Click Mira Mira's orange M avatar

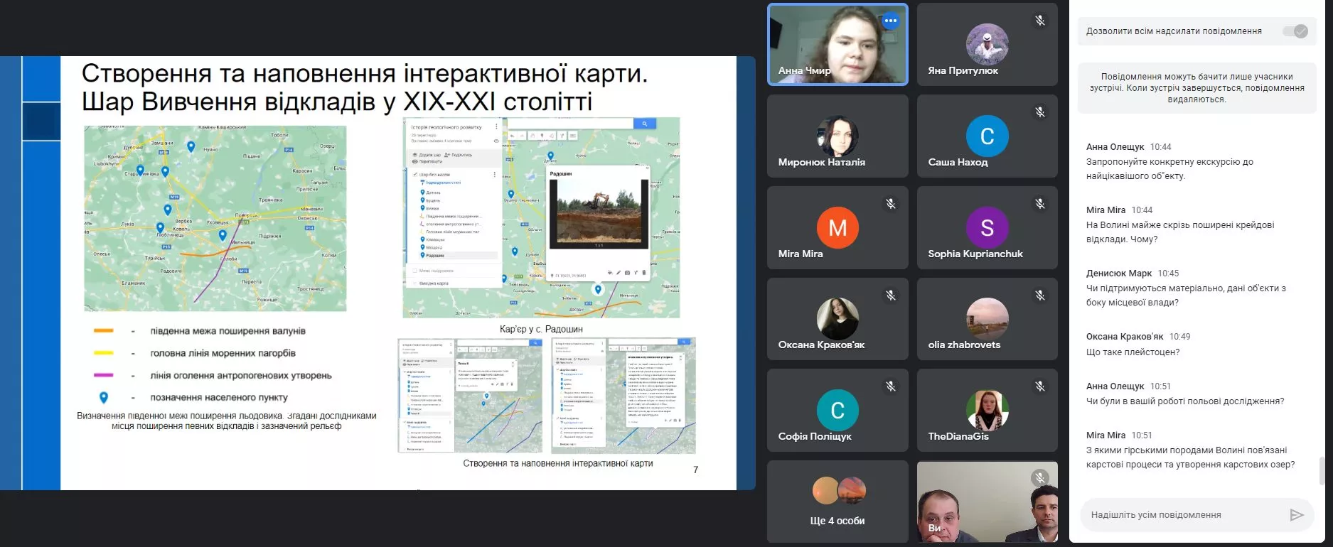tap(837, 227)
